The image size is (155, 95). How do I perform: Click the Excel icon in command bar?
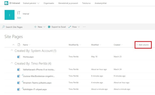[x=49, y=27]
